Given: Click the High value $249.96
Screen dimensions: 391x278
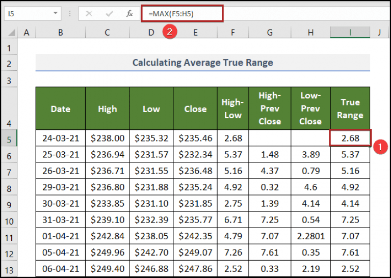Looking at the screenshot, I should 107,253.
